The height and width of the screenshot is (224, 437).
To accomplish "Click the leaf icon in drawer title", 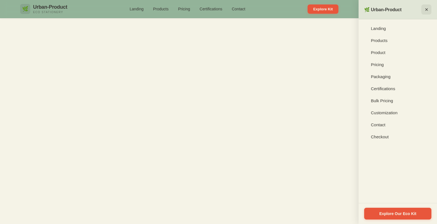I will [x=367, y=10].
